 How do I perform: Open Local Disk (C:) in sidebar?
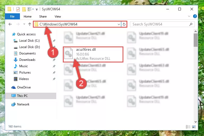click(29, 41)
